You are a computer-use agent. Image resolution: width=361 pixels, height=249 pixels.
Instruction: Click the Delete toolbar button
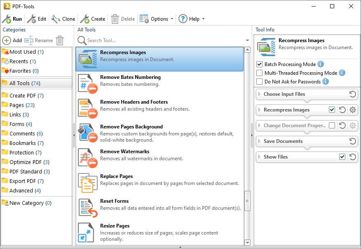coord(123,19)
